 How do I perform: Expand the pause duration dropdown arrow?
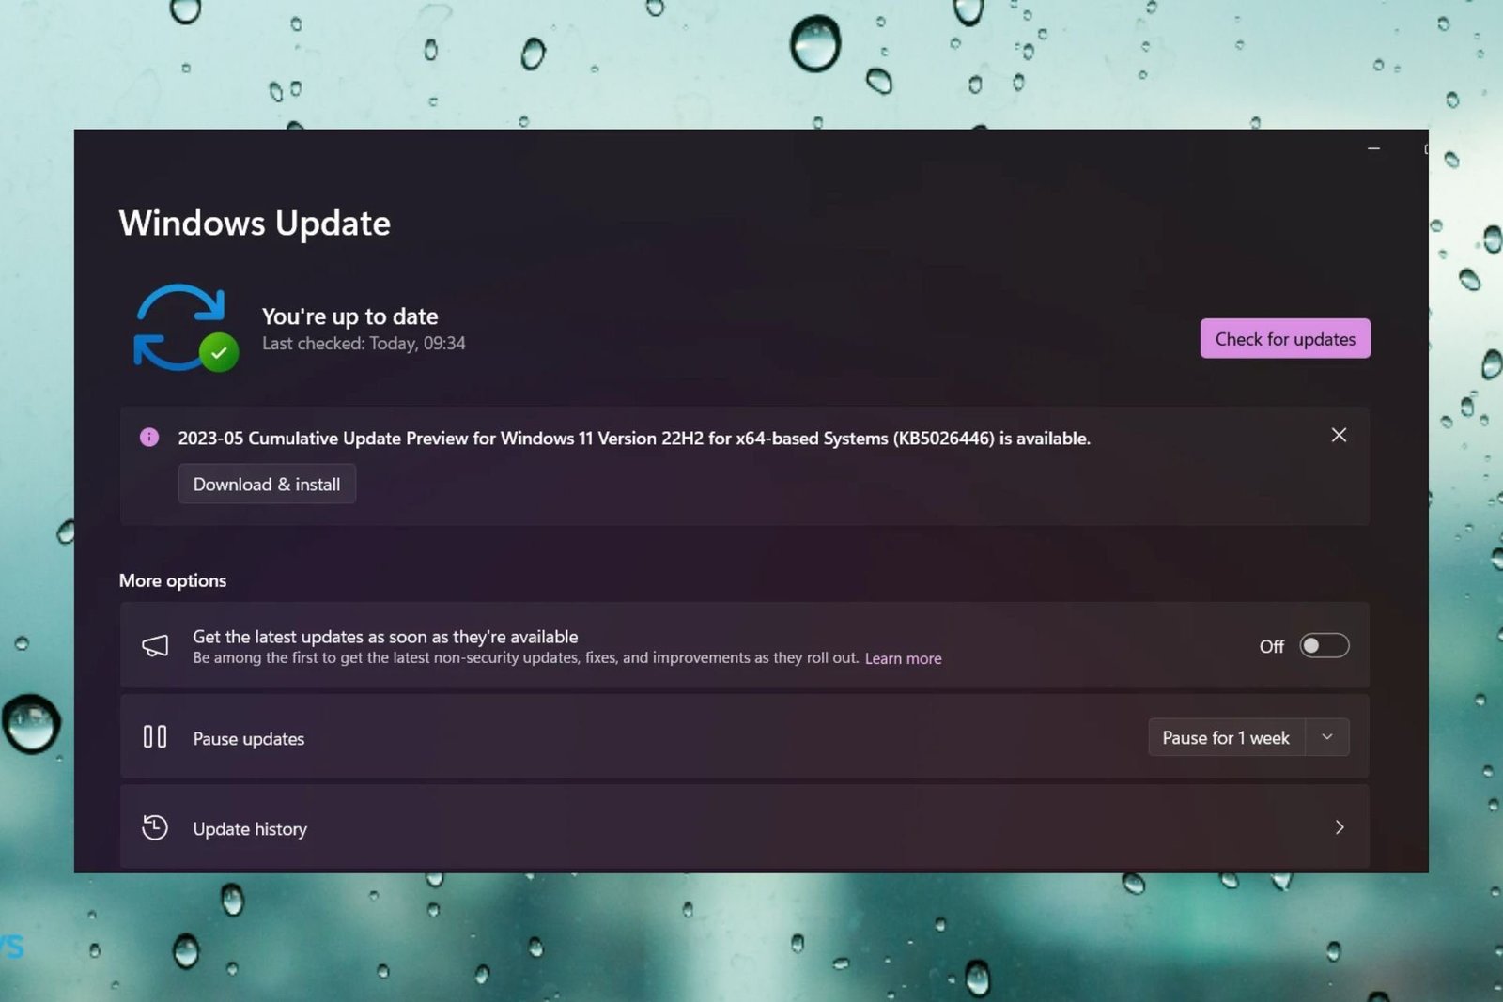click(1327, 738)
